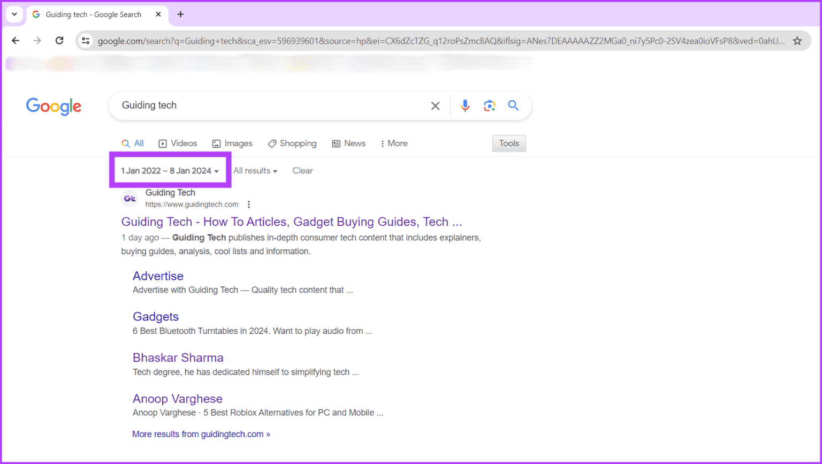Bookmark this page with the star icon
This screenshot has width=822, height=464.
(797, 41)
